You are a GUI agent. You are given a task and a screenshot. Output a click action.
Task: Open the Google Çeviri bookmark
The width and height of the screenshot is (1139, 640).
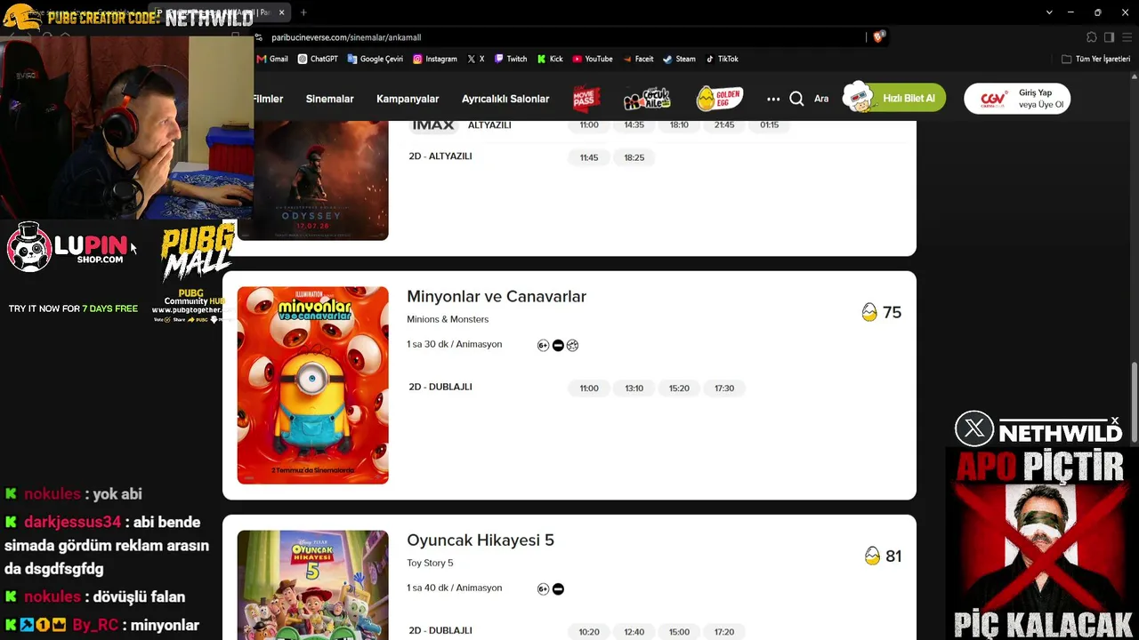375,59
